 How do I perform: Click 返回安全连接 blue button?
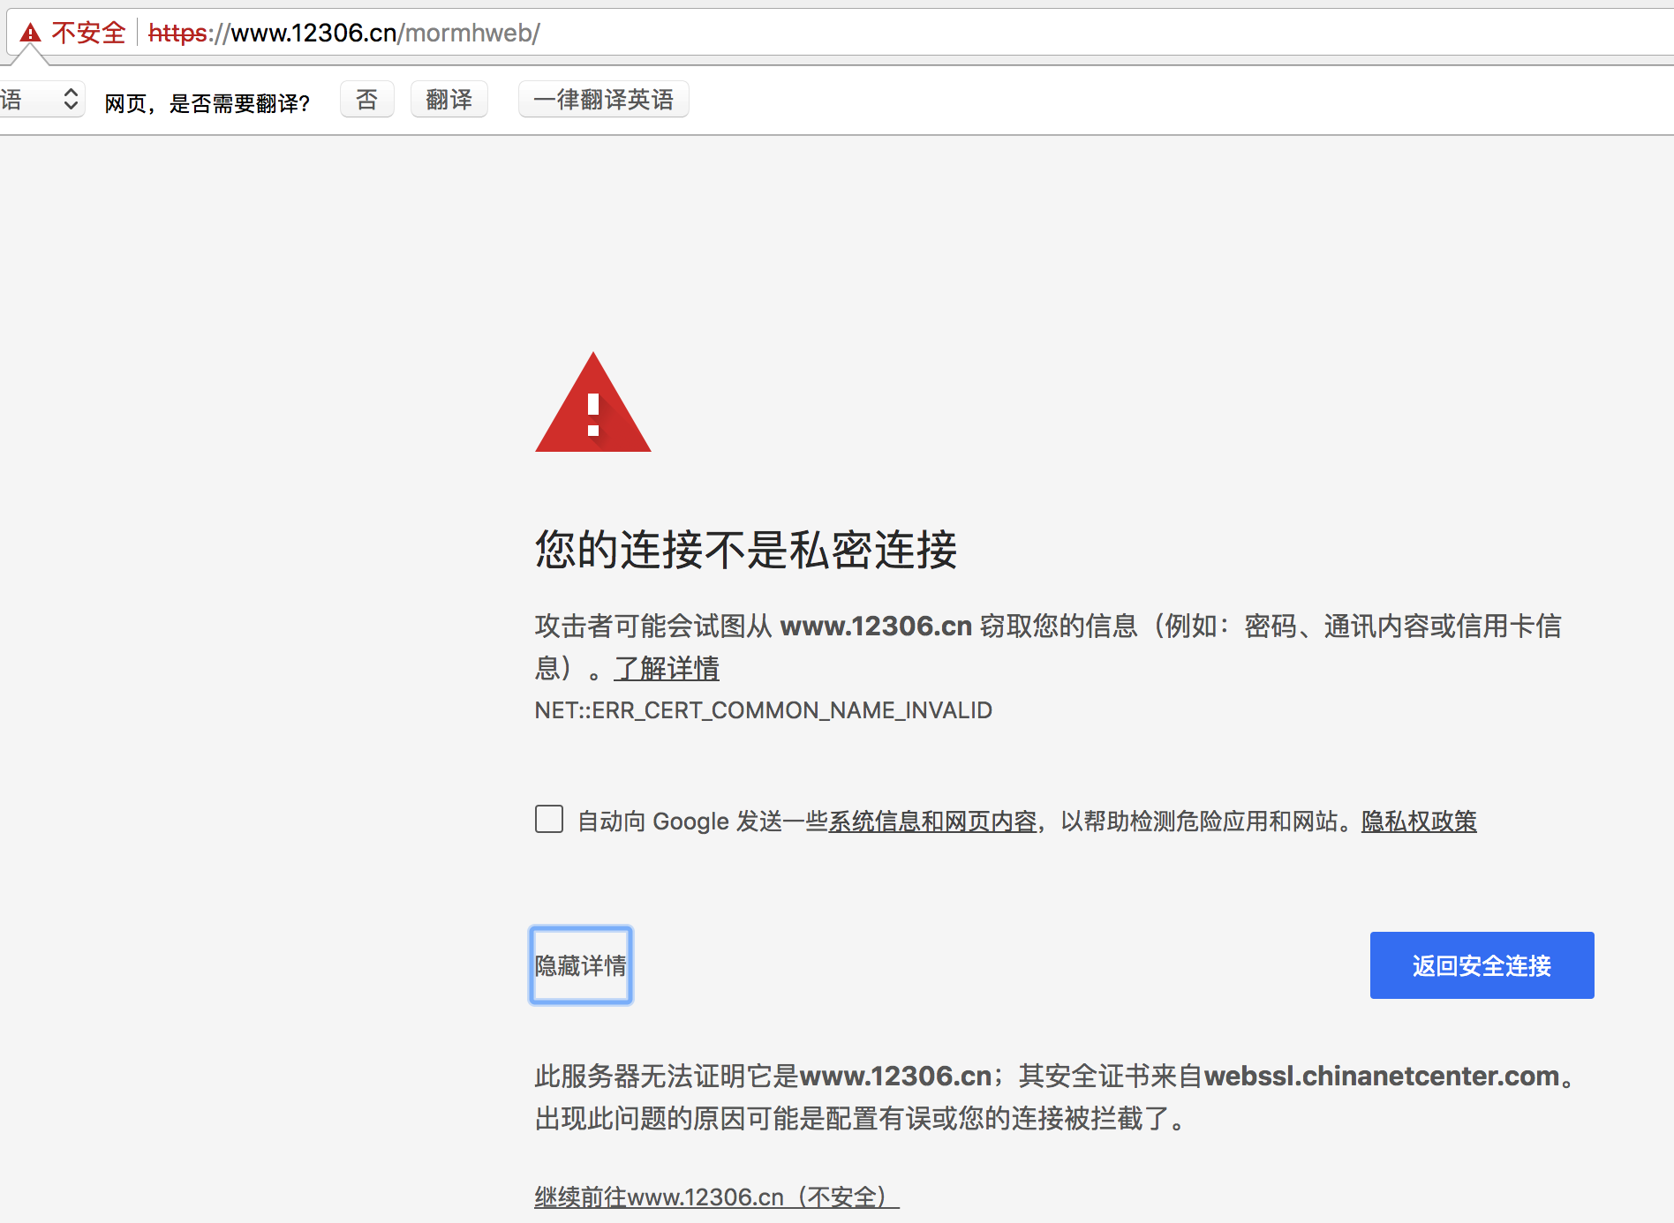coord(1482,965)
